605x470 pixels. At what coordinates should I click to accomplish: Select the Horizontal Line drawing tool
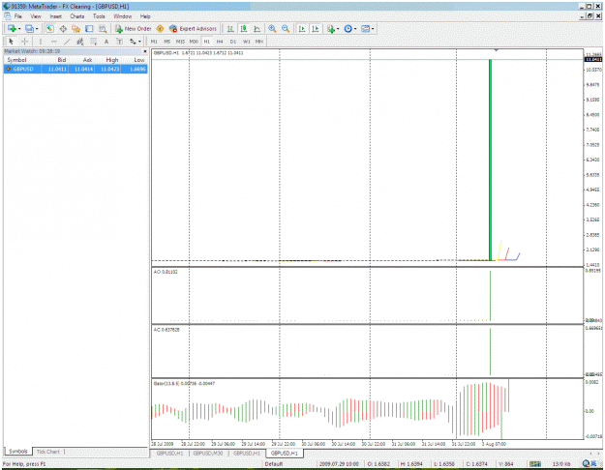pyautogui.click(x=53, y=42)
